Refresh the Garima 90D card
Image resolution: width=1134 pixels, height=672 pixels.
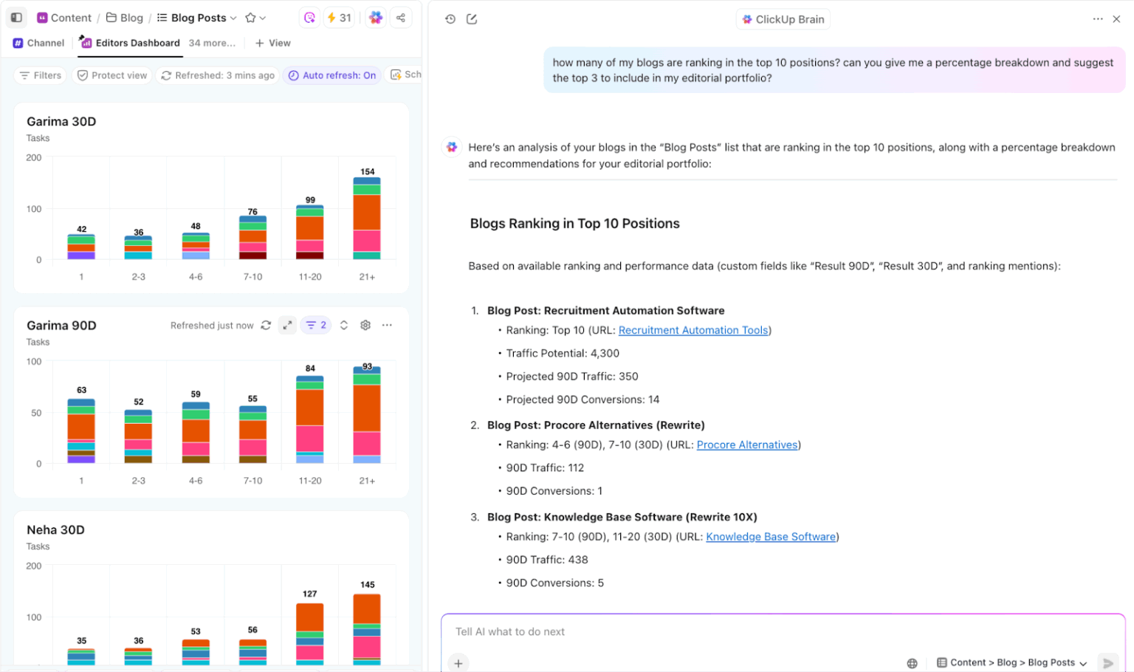click(266, 325)
